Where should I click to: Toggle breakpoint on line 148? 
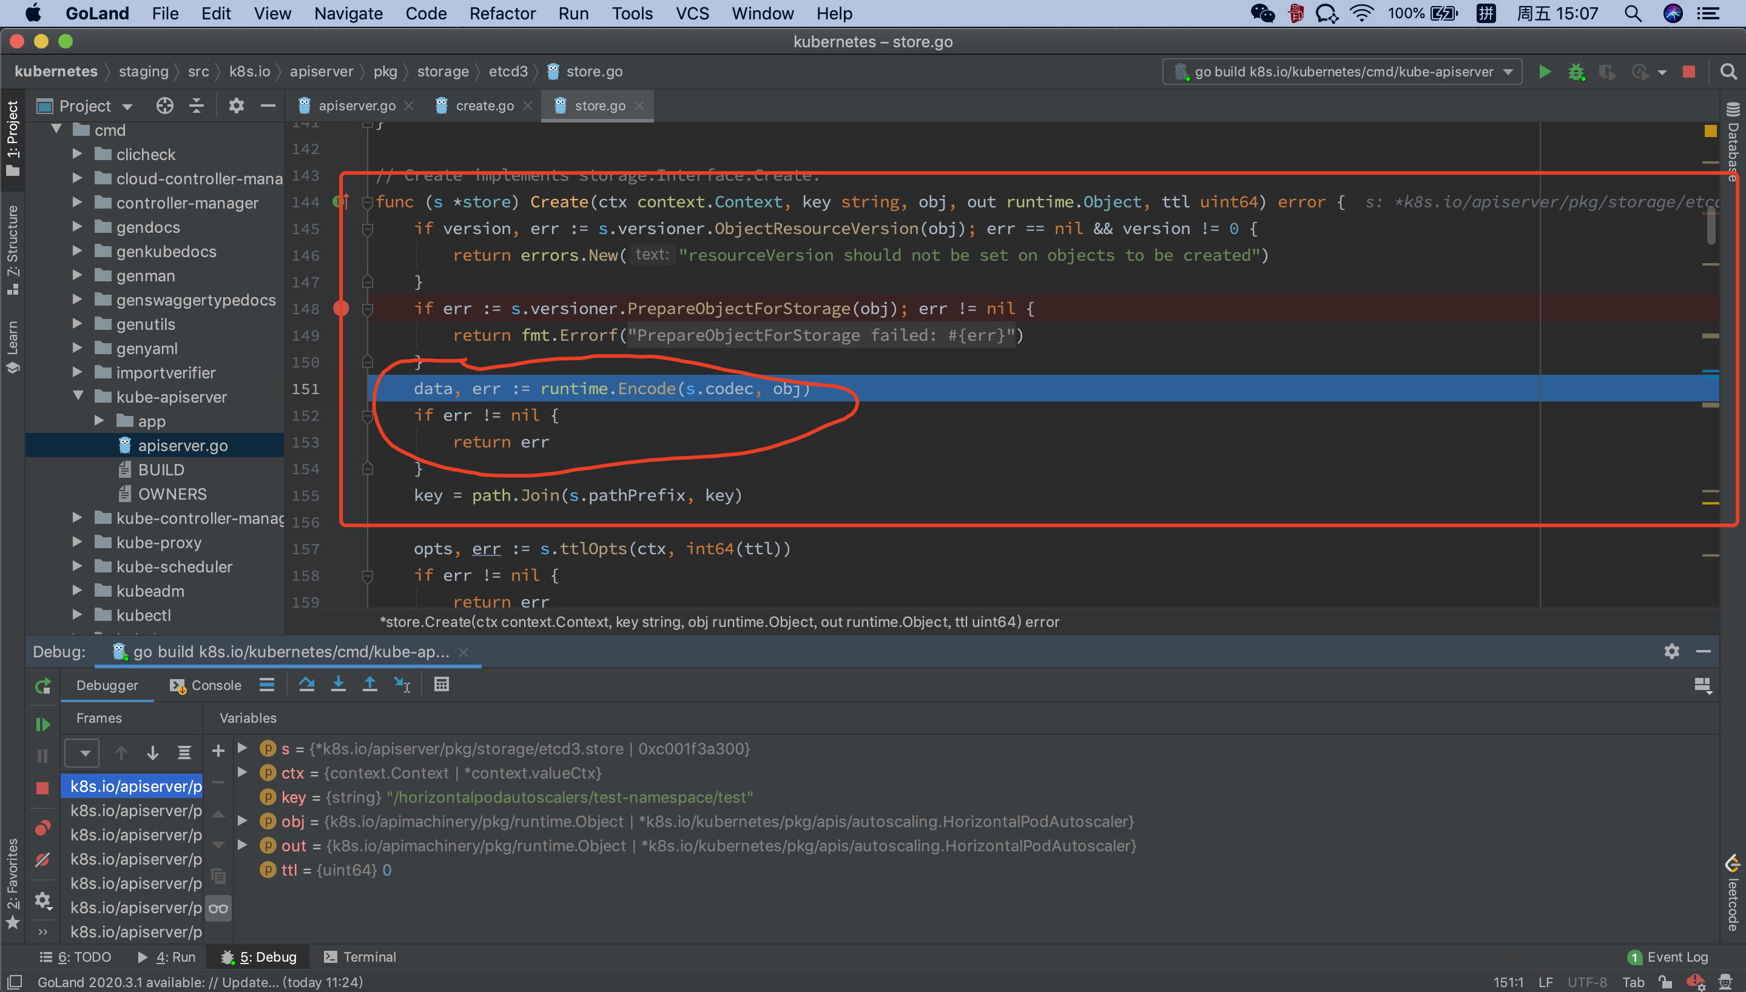point(342,309)
